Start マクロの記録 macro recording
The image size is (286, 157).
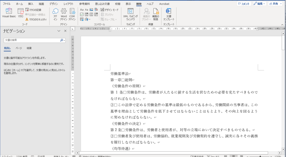click(x=33, y=10)
